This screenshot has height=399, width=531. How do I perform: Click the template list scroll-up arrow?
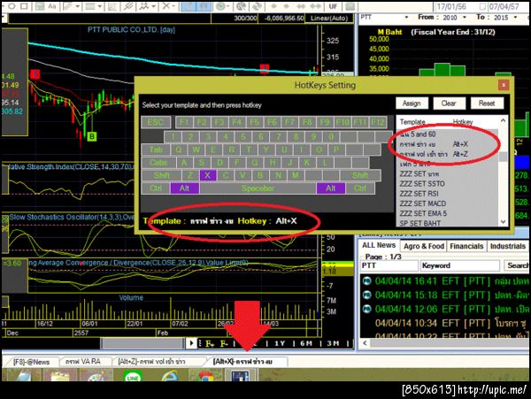[503, 120]
